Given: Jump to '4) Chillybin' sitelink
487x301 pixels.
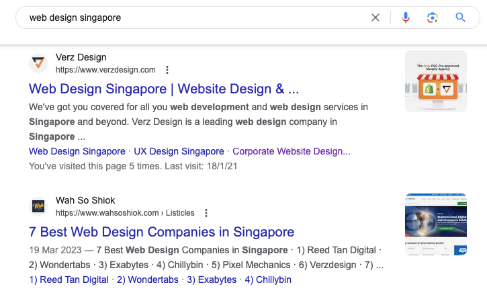Looking at the screenshot, I should click(268, 279).
